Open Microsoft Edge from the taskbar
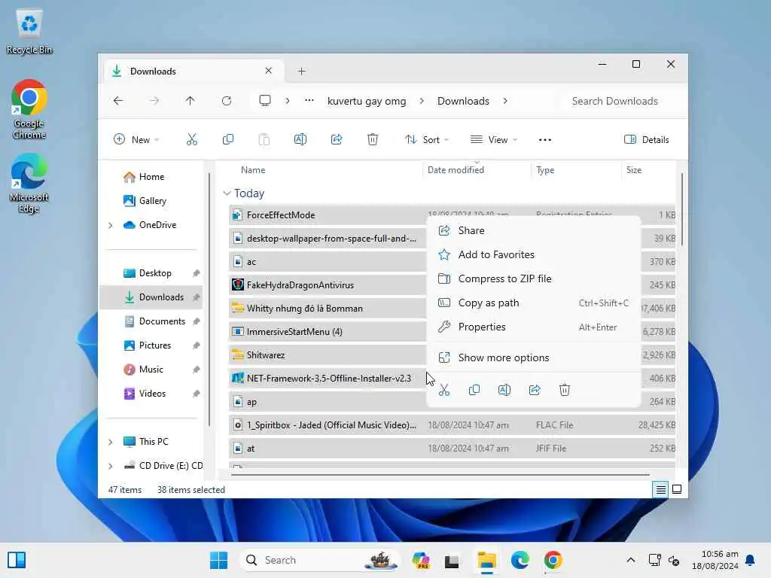The width and height of the screenshot is (771, 578). point(520,560)
